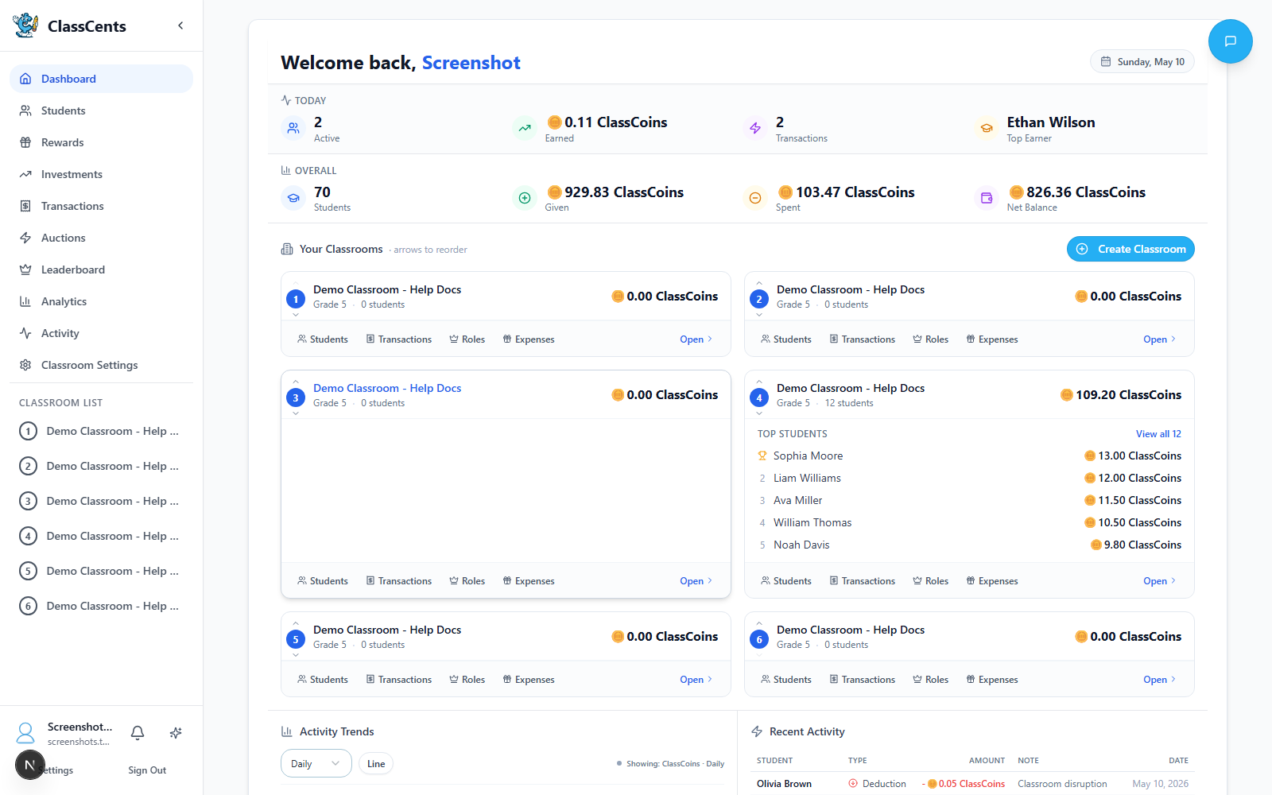
Task: Click the Active students icon in Today stats
Action: point(293,128)
